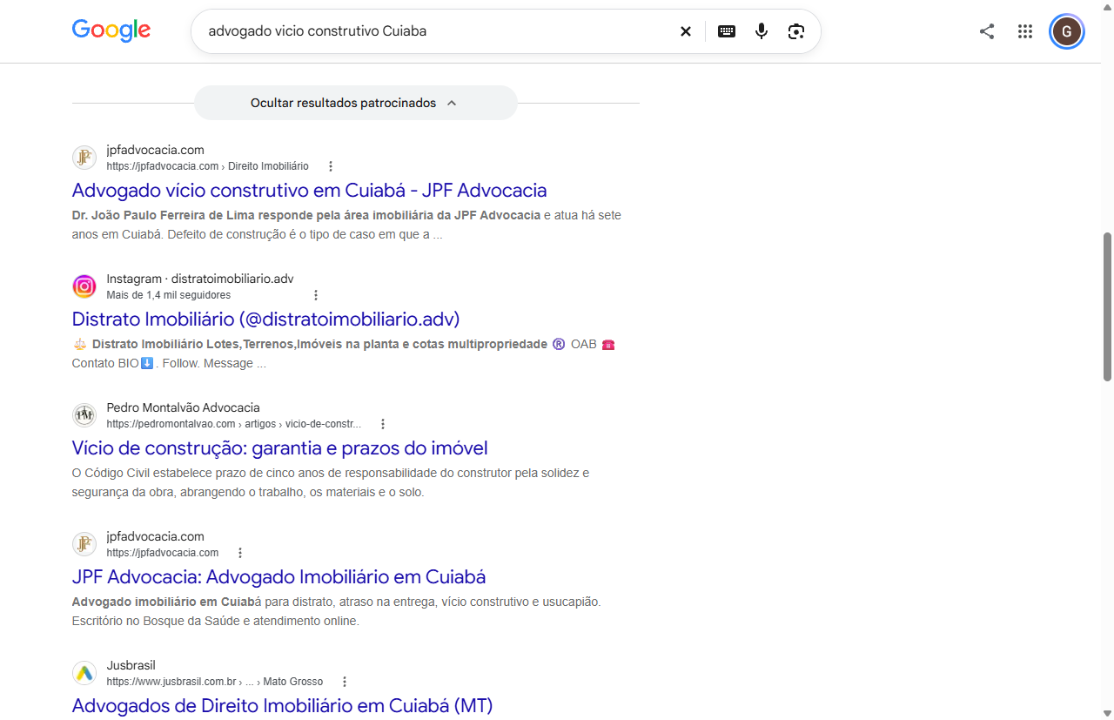The image size is (1114, 720).
Task: Click the Pedro Montalvão Advocacia site name
Action: (x=183, y=407)
